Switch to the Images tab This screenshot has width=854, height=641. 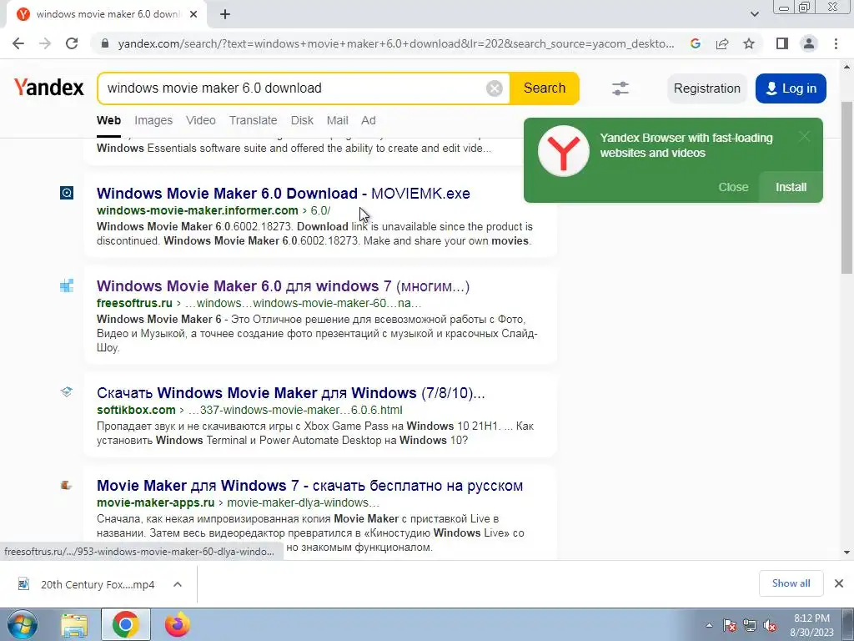[153, 120]
